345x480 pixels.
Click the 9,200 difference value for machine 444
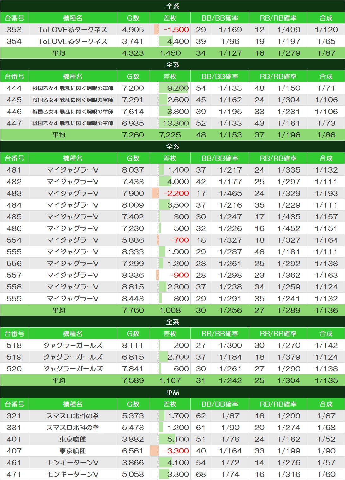coord(178,88)
